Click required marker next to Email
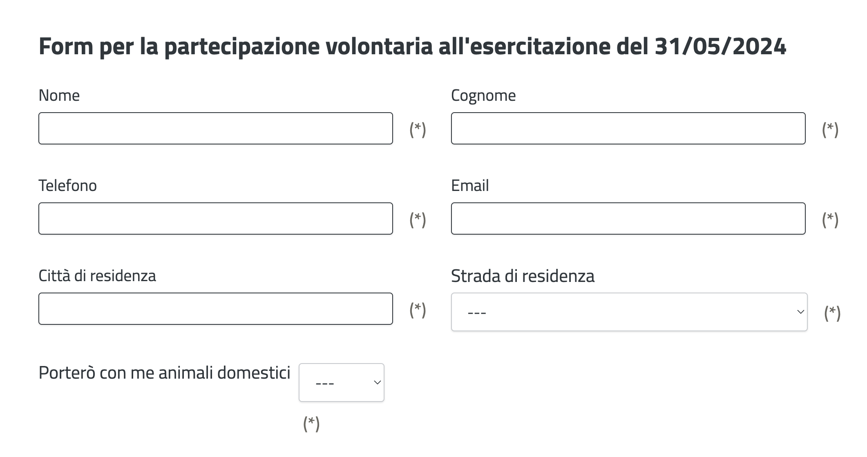 (x=830, y=220)
